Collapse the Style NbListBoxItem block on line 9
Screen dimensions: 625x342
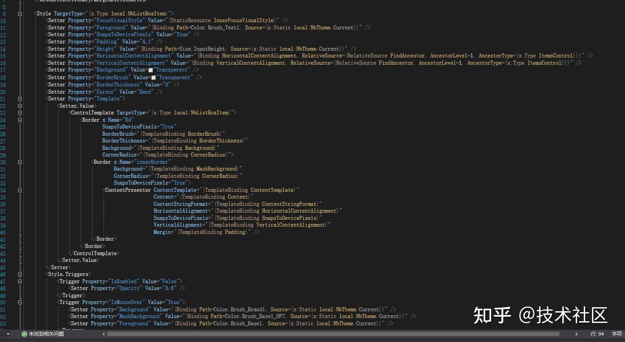click(x=20, y=14)
